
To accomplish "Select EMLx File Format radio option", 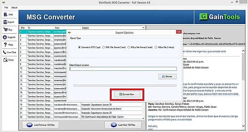I will 140,47.
